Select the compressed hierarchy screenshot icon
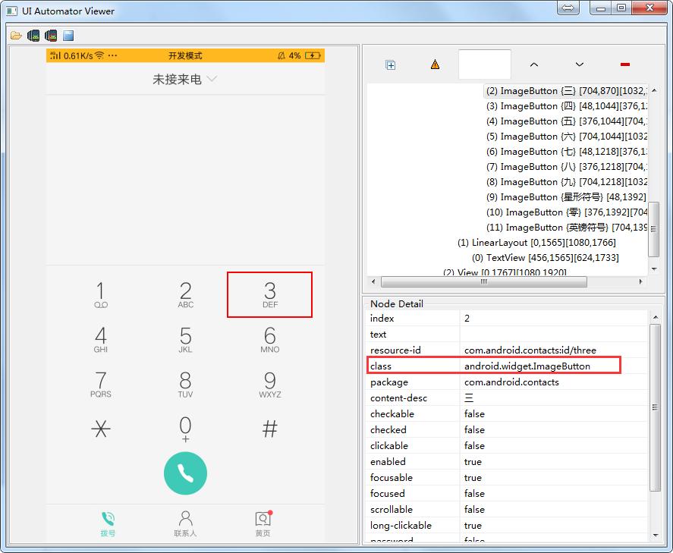 49,35
